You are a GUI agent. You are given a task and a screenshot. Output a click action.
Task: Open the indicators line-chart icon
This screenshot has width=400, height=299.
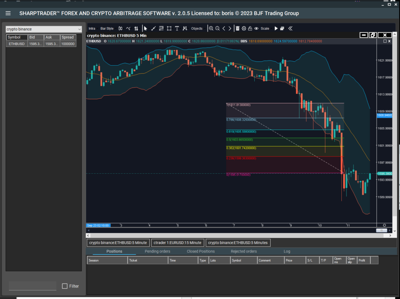[128, 28]
